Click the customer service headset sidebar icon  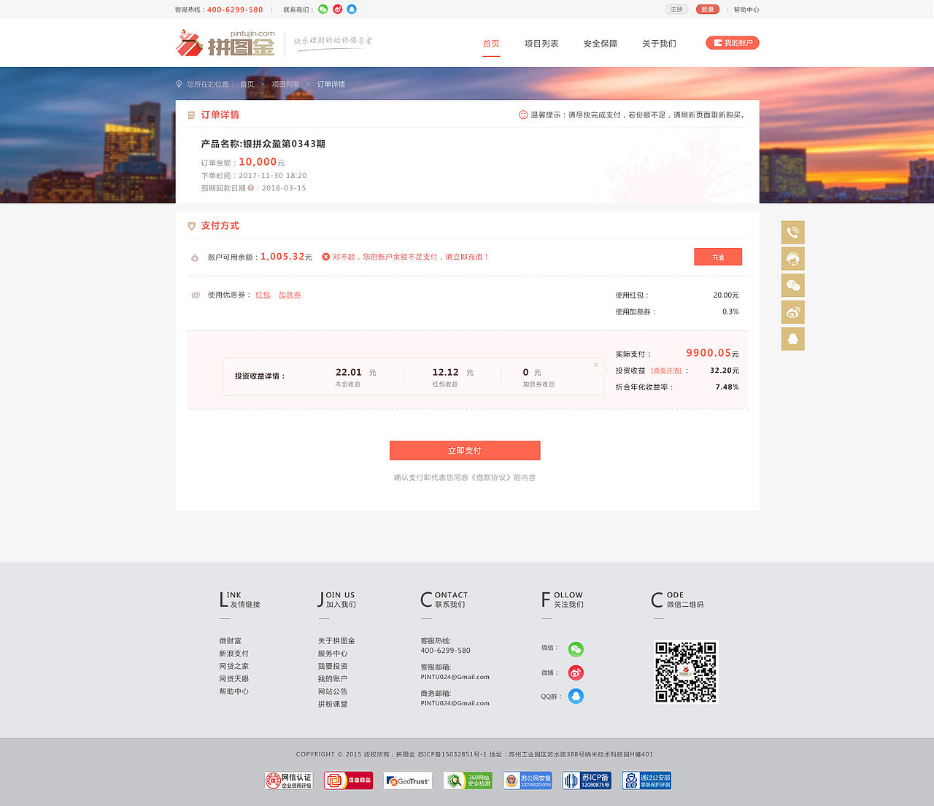(793, 258)
